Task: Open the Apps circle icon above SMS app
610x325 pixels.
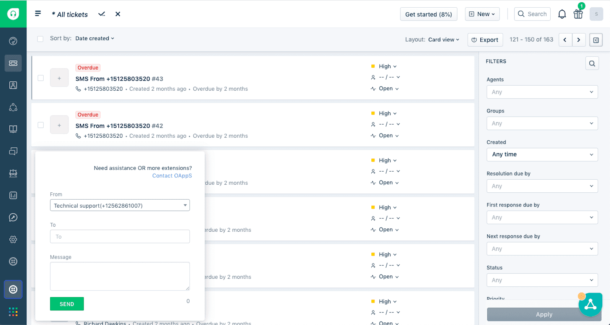Action: [13, 262]
